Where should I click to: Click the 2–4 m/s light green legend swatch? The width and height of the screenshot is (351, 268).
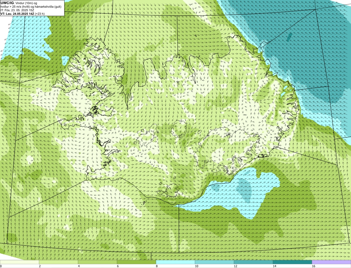click(58, 262)
